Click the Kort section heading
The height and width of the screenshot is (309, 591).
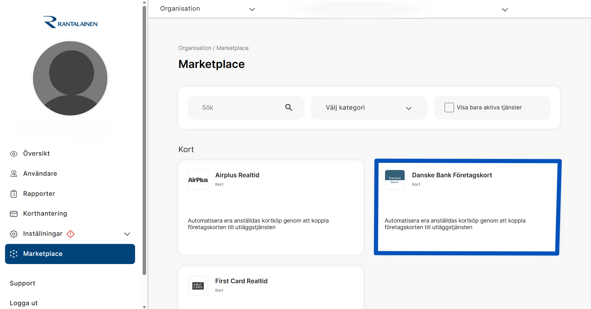pos(186,149)
